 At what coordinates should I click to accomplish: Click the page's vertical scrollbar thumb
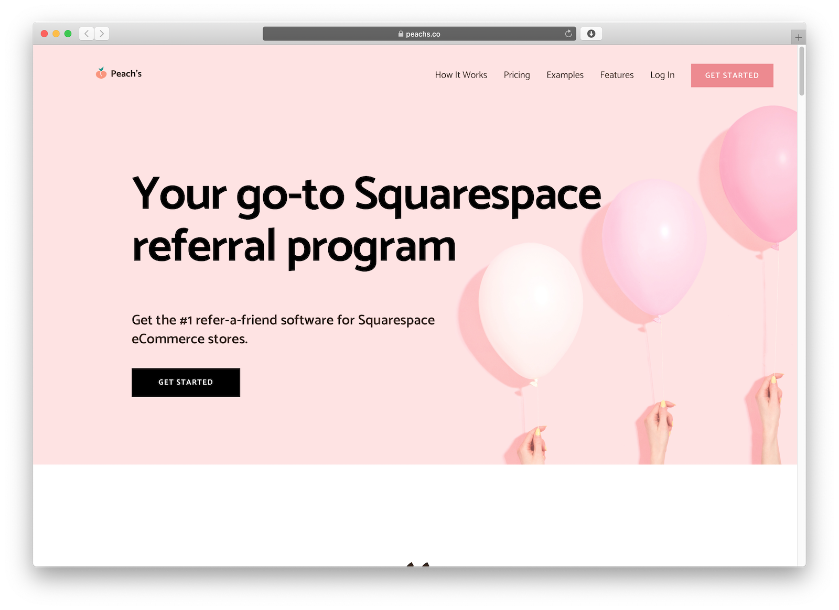pyautogui.click(x=802, y=71)
